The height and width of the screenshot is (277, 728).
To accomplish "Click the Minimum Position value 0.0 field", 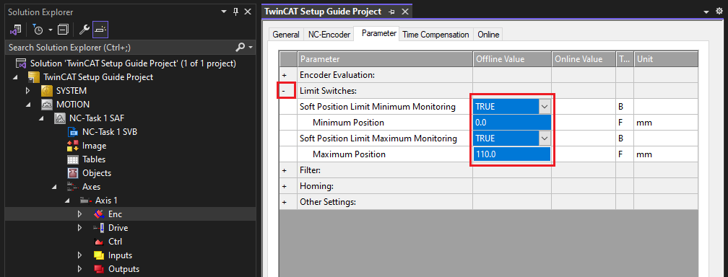I will pyautogui.click(x=512, y=123).
